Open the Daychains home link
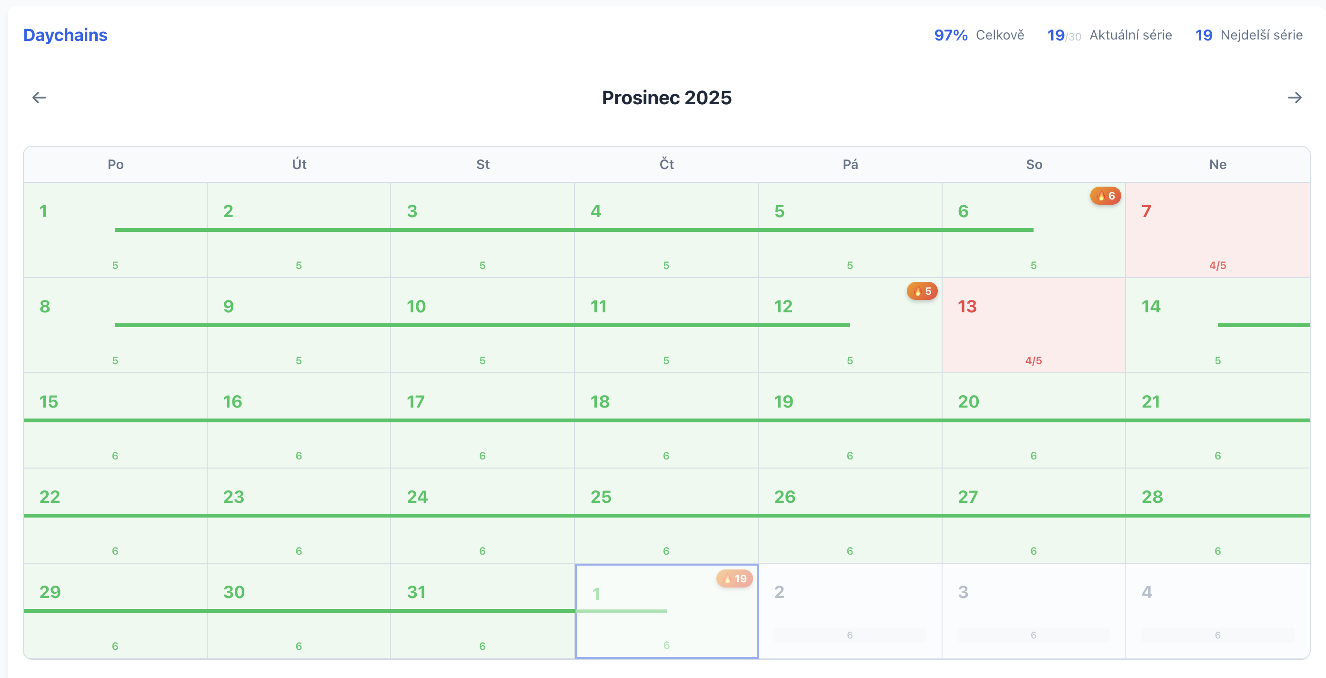Screen dimensions: 1326x678 click(x=65, y=35)
